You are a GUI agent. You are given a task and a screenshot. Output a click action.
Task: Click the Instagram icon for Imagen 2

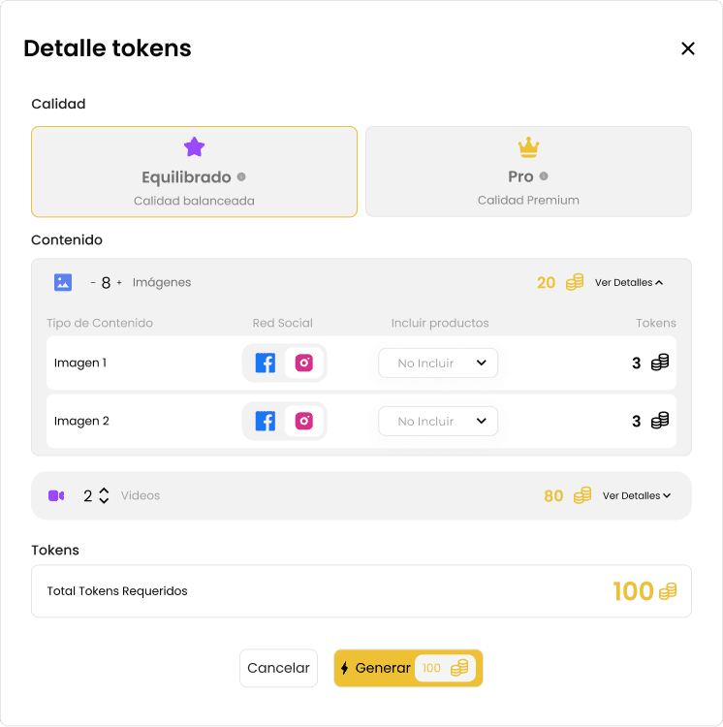point(304,422)
